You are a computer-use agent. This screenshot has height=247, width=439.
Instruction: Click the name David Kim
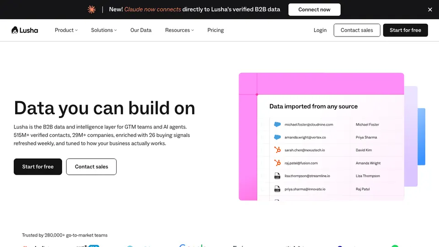[x=364, y=150]
